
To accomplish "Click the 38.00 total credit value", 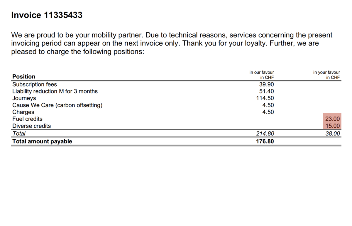I will 333,133.
